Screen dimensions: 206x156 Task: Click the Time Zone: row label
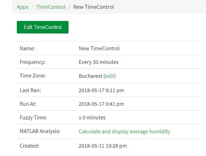pyautogui.click(x=33, y=76)
